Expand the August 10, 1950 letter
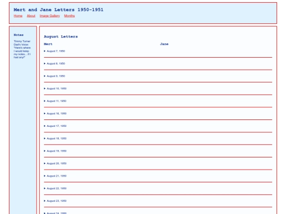The image size is (286, 214). 55,88
